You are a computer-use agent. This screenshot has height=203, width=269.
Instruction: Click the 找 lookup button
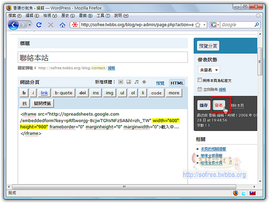[25, 103]
